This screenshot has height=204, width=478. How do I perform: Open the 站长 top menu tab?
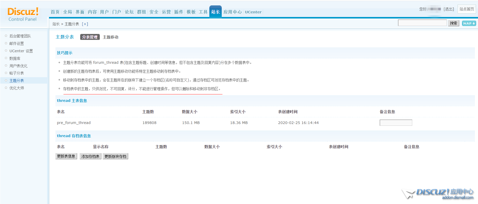pos(215,12)
